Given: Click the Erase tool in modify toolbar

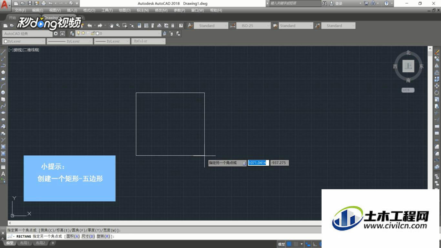Looking at the screenshot, I should (x=437, y=52).
